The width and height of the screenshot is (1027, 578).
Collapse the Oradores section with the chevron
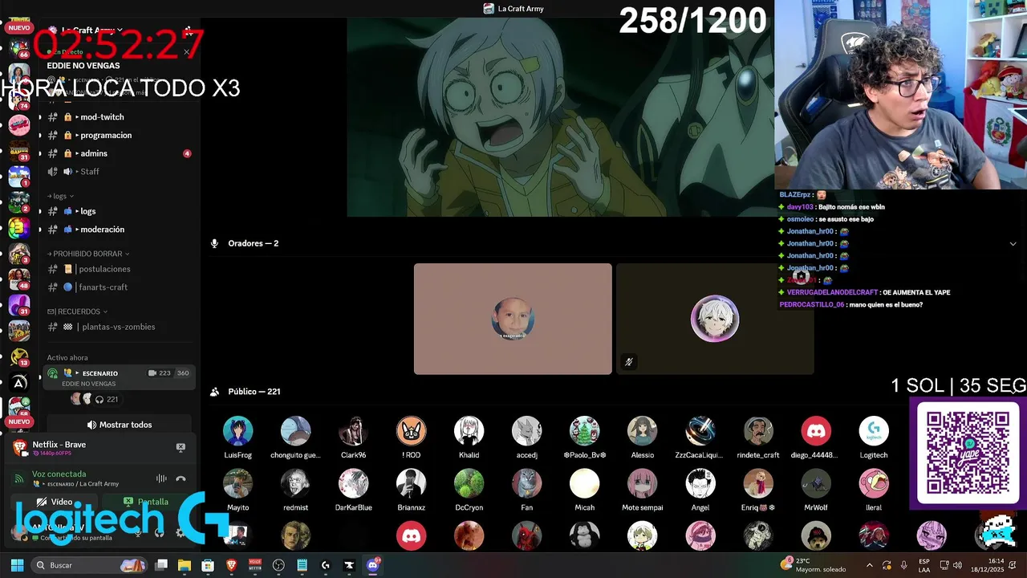(x=1013, y=243)
